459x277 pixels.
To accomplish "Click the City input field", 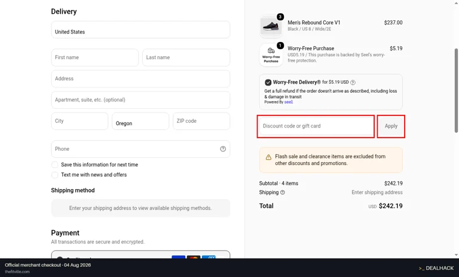I will click(79, 121).
